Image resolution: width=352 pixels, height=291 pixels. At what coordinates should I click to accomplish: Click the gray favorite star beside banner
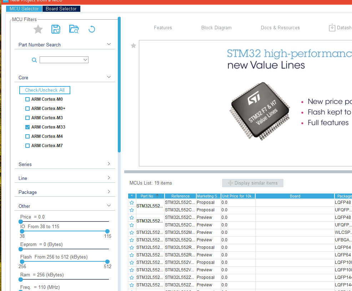134,46
